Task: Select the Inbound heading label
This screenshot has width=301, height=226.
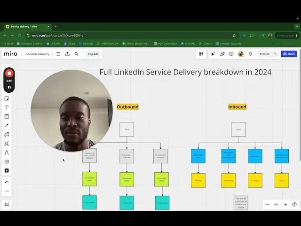Action: coord(237,107)
